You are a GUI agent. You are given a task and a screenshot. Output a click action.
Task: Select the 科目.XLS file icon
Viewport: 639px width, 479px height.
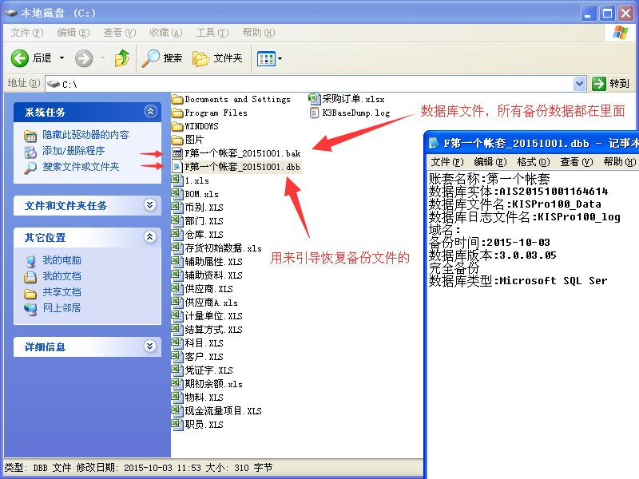pos(177,343)
